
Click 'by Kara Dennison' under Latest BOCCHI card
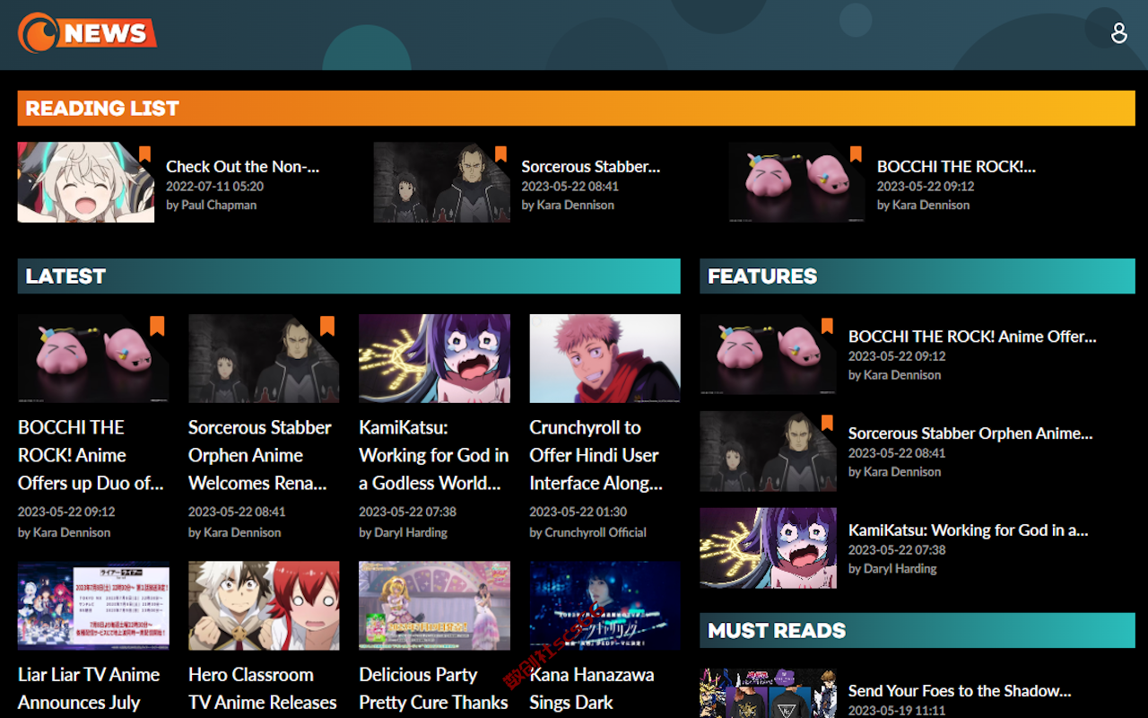(x=64, y=532)
